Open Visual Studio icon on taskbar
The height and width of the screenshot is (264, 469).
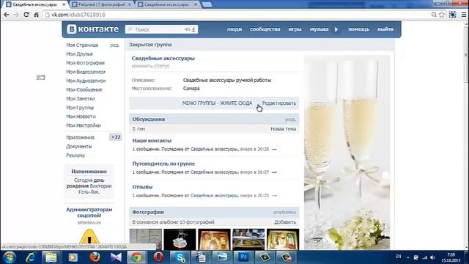[116, 257]
